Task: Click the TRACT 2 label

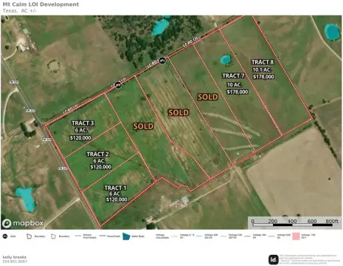Action: (97, 154)
